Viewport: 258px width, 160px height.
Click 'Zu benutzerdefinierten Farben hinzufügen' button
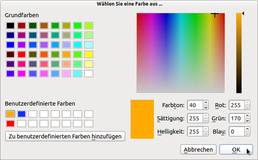[65, 136]
